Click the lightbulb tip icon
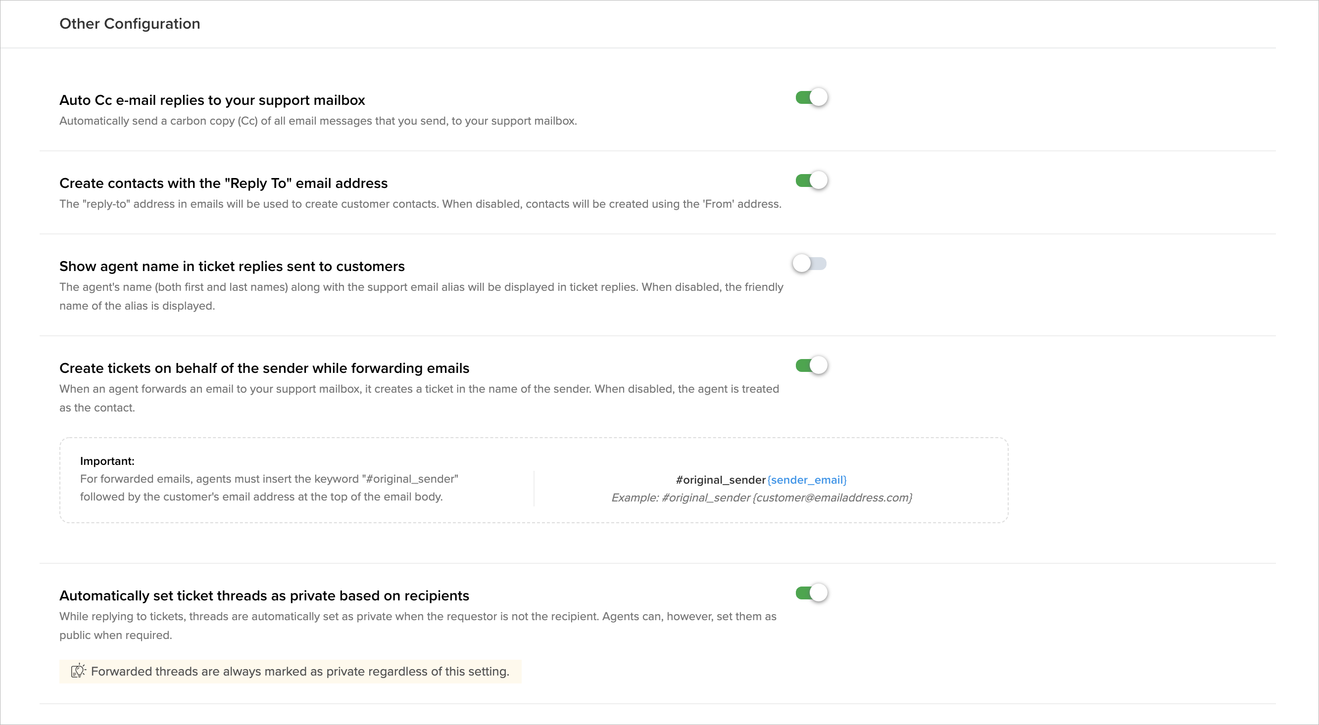1319x725 pixels. pos(78,671)
